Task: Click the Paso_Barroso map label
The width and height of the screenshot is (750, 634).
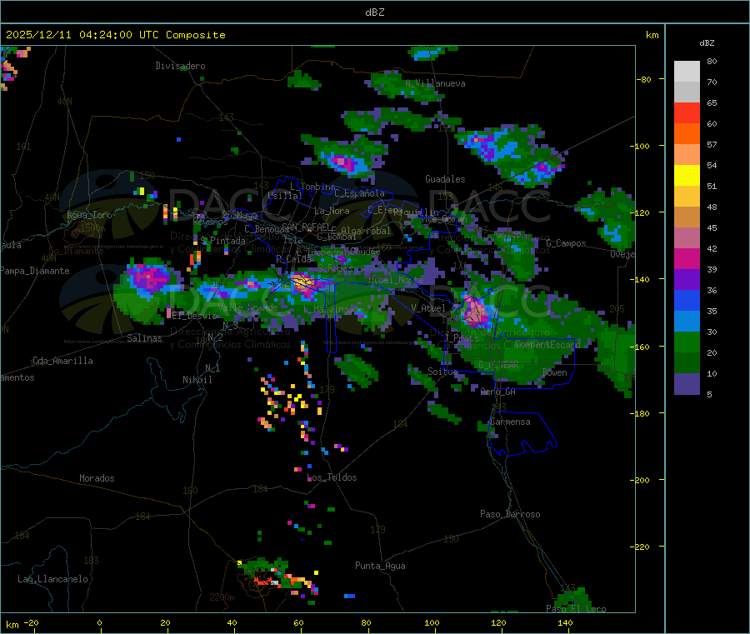Action: click(x=510, y=514)
